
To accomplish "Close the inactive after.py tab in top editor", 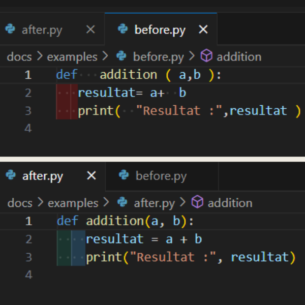I will coord(90,29).
